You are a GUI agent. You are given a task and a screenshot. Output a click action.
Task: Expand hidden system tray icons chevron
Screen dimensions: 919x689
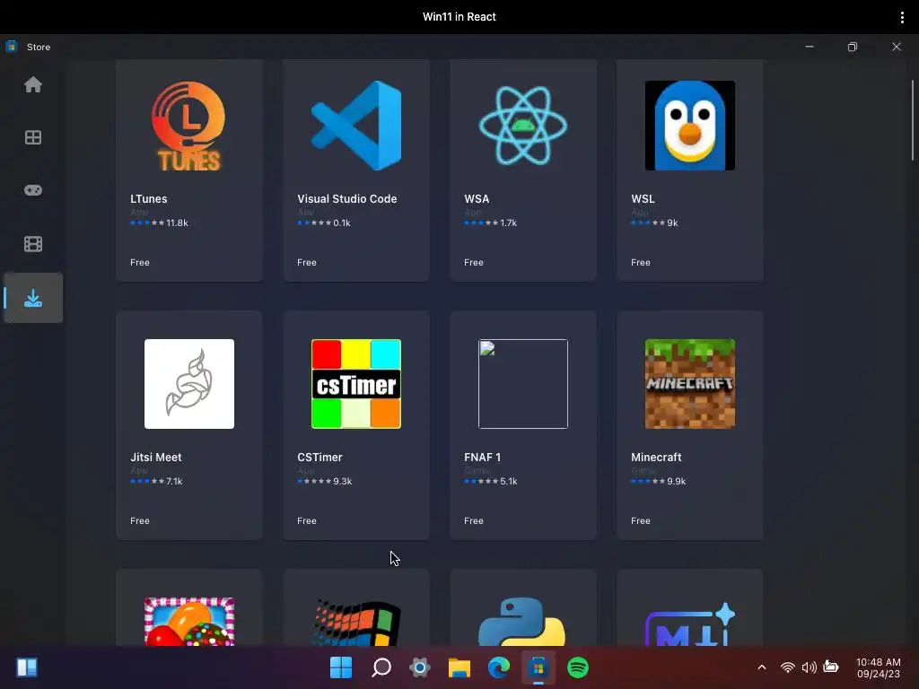click(x=762, y=667)
